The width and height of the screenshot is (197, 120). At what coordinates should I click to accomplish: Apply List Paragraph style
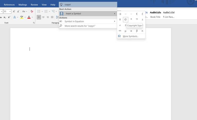168,15
